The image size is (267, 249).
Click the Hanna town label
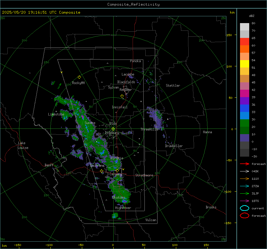[x=207, y=132]
